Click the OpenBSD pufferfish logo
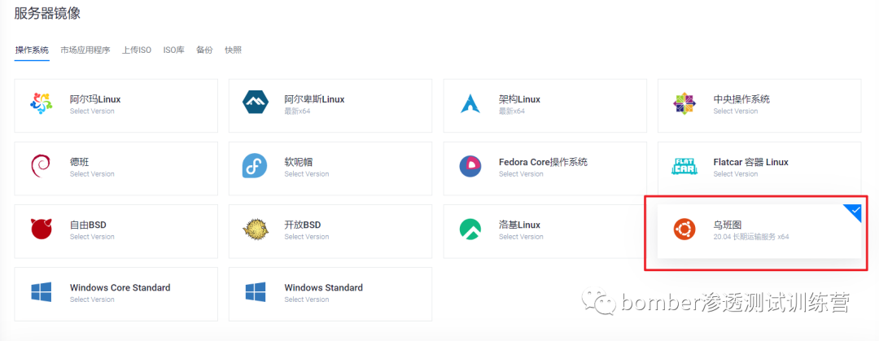Screen dimensions: 879x341 pos(256,230)
